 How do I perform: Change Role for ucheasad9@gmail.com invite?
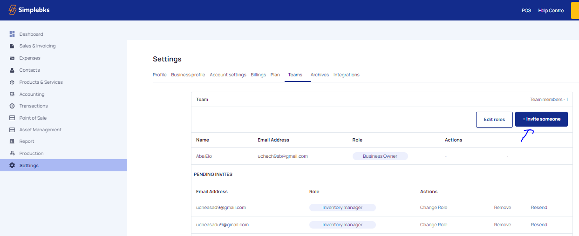click(433, 208)
